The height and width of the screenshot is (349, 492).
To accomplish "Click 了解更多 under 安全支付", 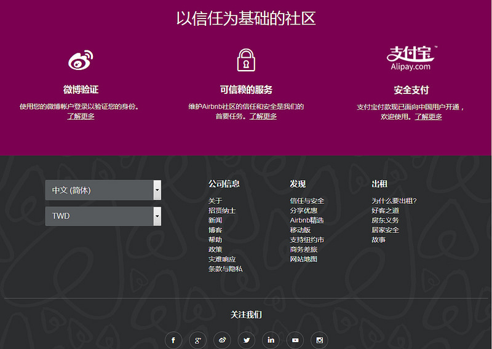I will tap(428, 117).
